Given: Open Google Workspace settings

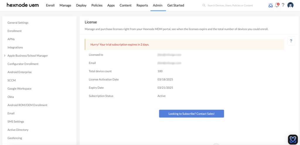Looking at the screenshot, I should [19, 88].
